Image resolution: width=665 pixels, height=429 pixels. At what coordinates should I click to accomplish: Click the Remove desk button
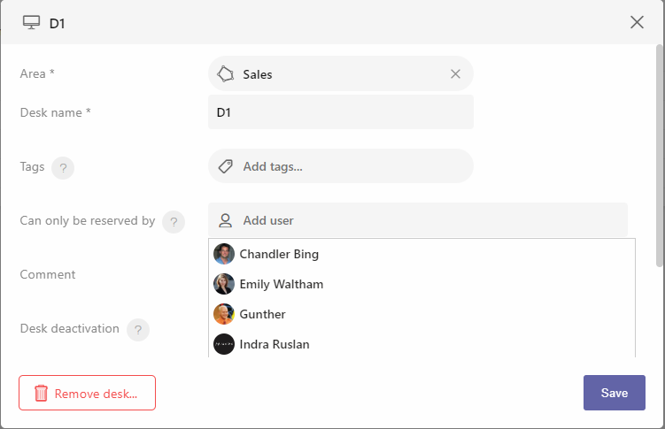coord(87,393)
